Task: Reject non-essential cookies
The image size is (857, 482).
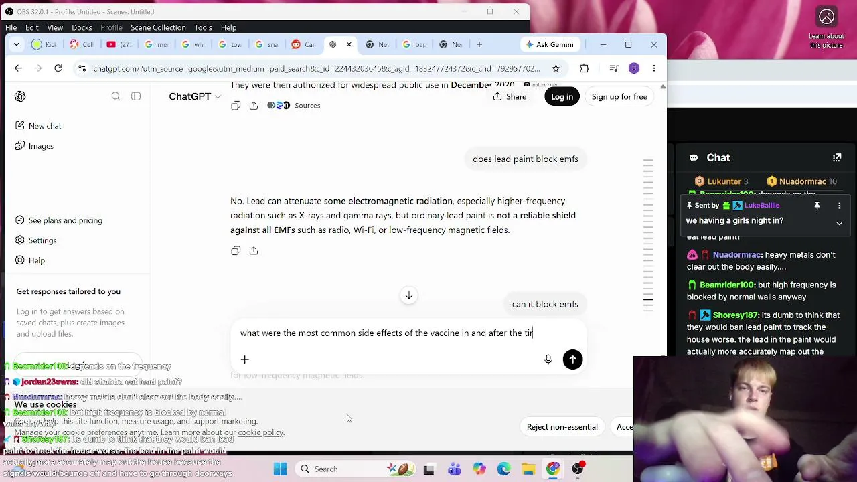Action: point(562,427)
